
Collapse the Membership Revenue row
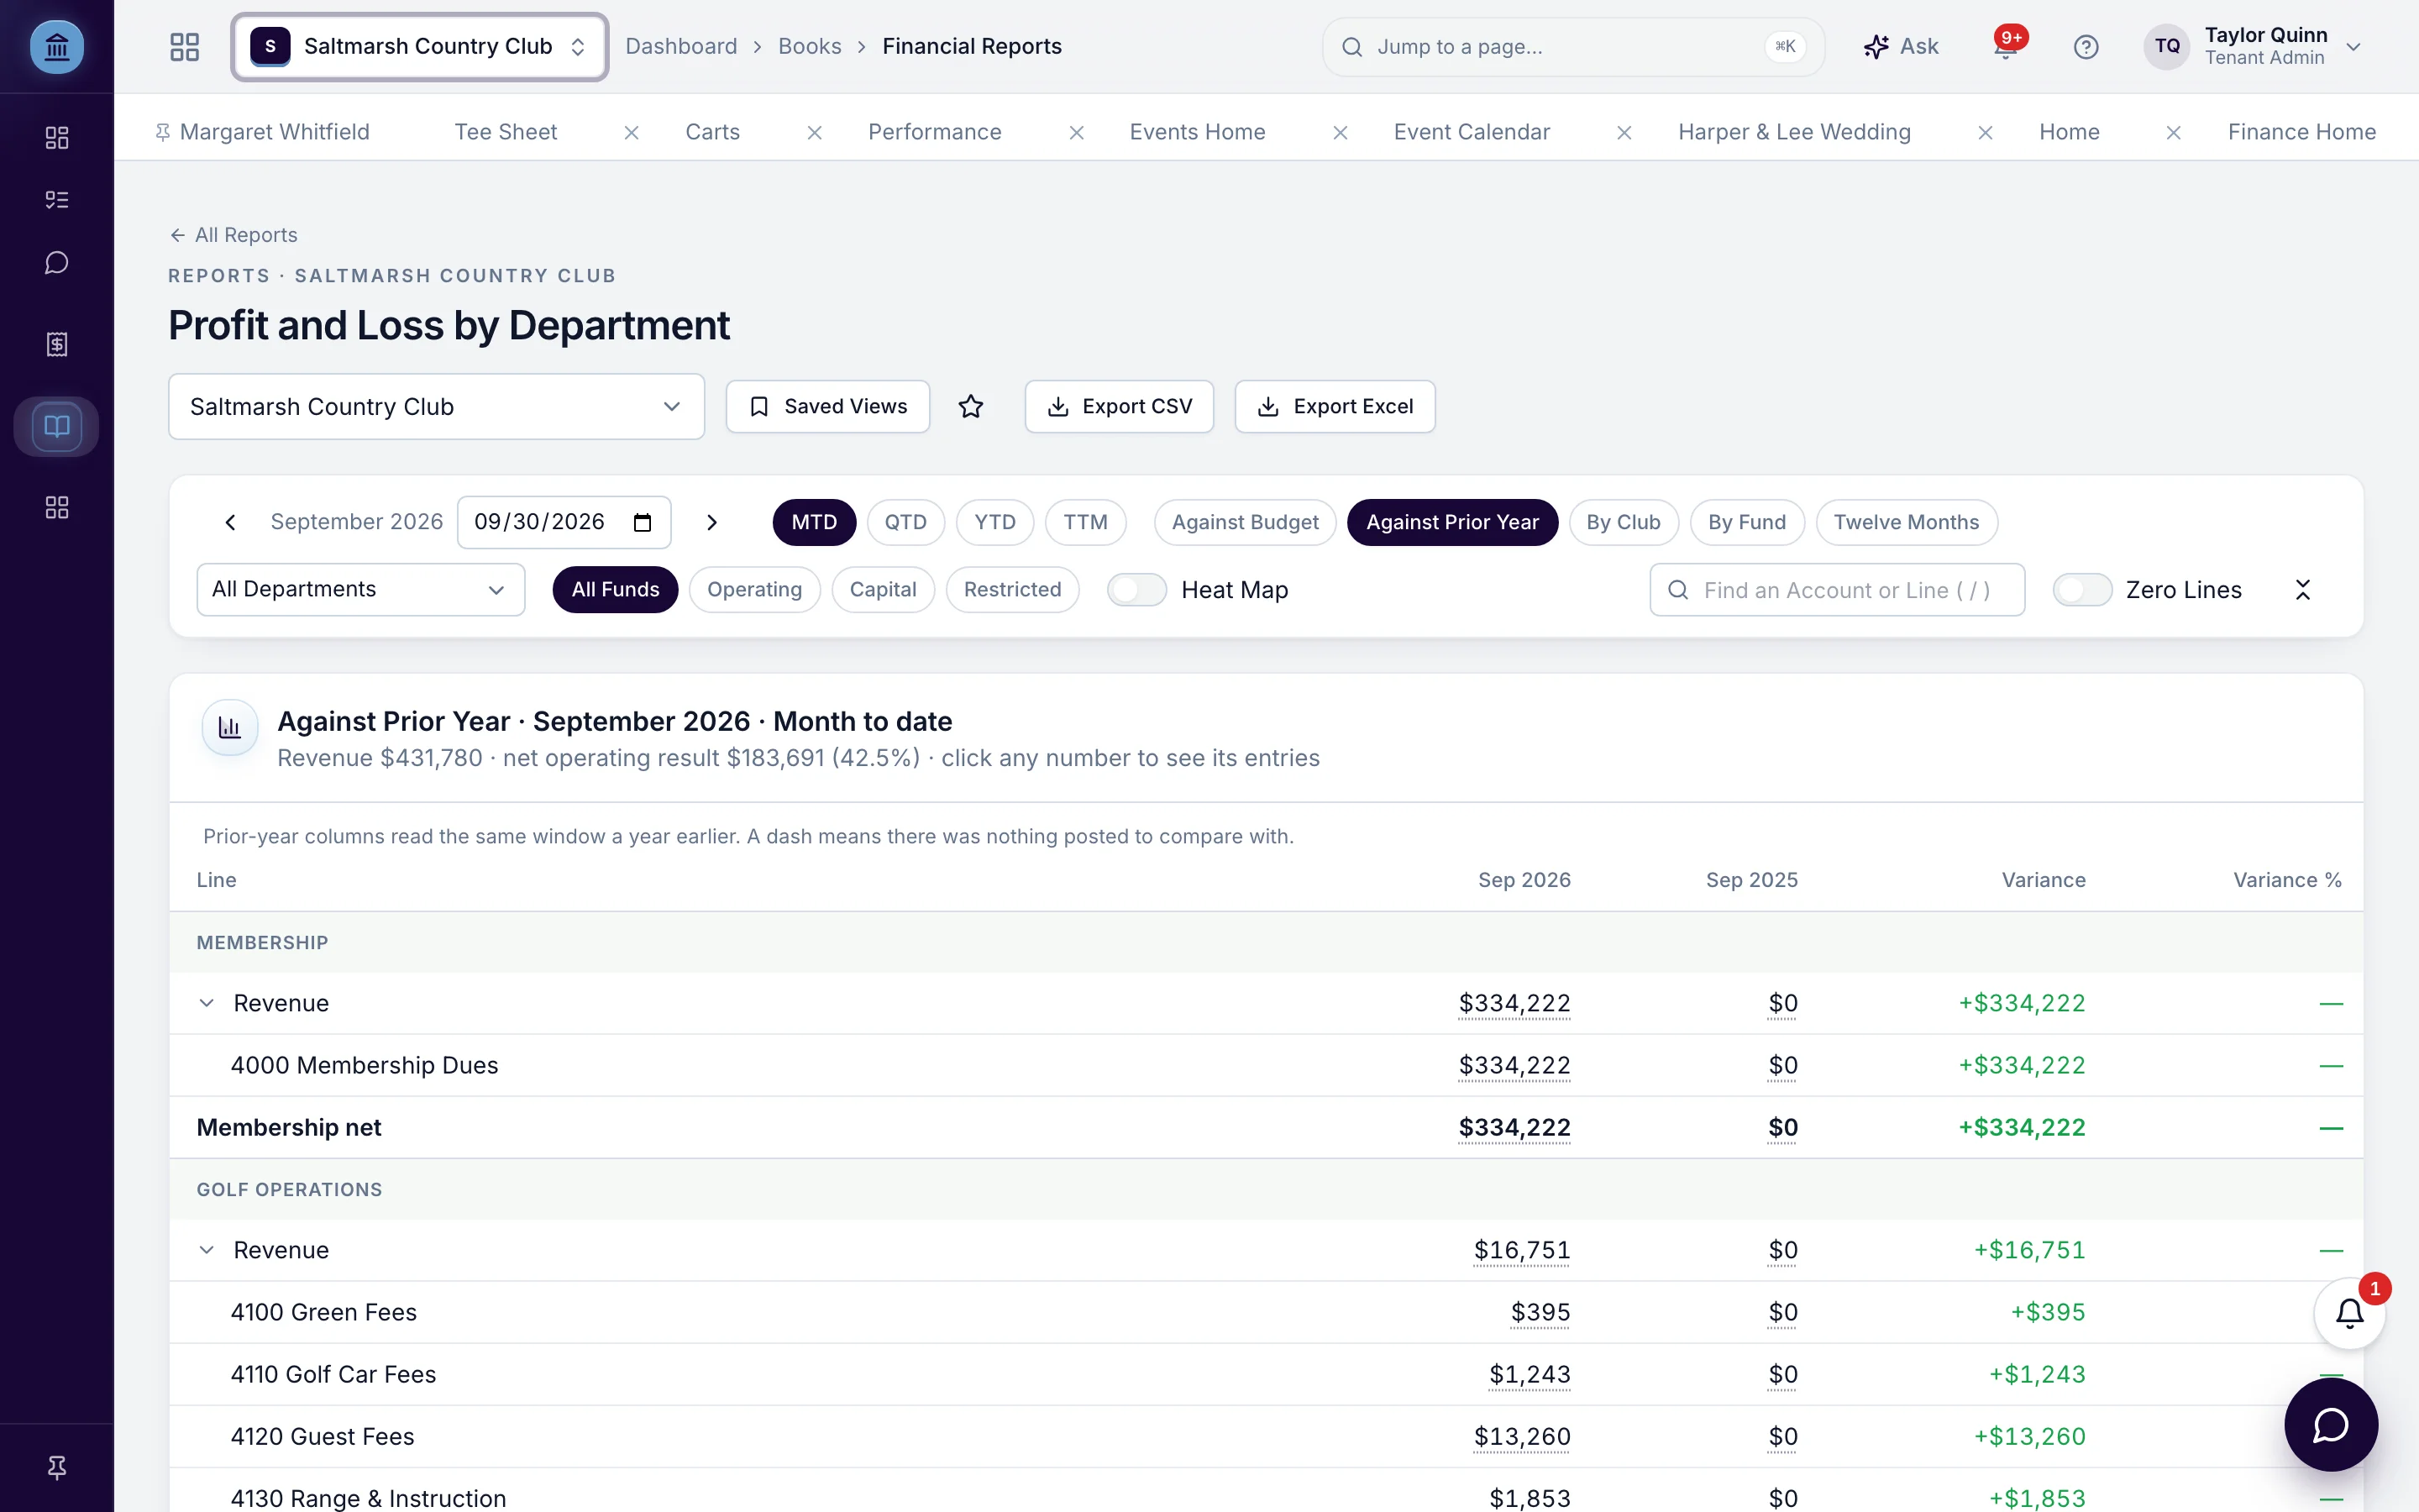pos(207,1003)
